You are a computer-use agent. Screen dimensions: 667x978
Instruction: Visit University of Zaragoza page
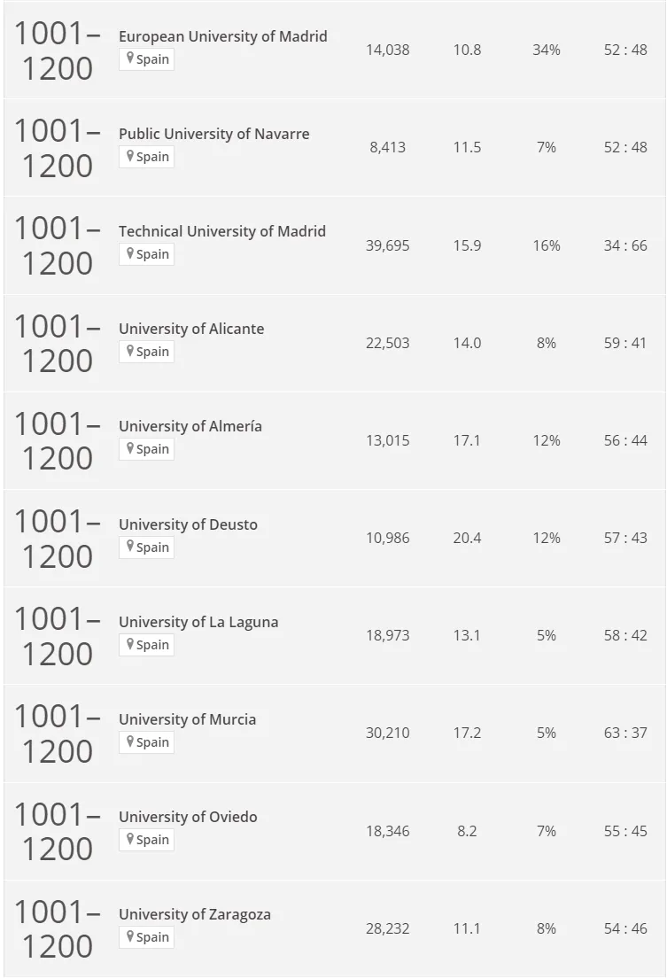point(195,914)
